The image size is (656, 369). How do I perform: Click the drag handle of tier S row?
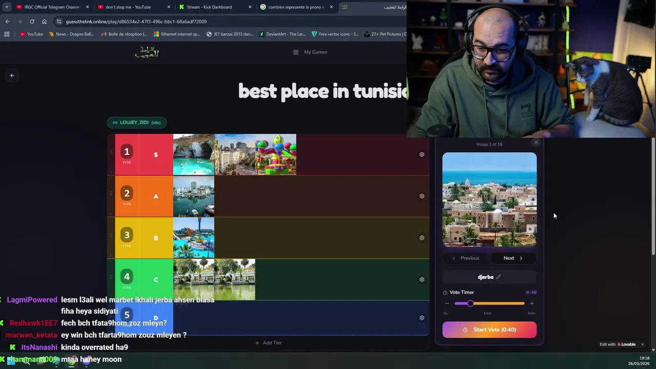111,153
